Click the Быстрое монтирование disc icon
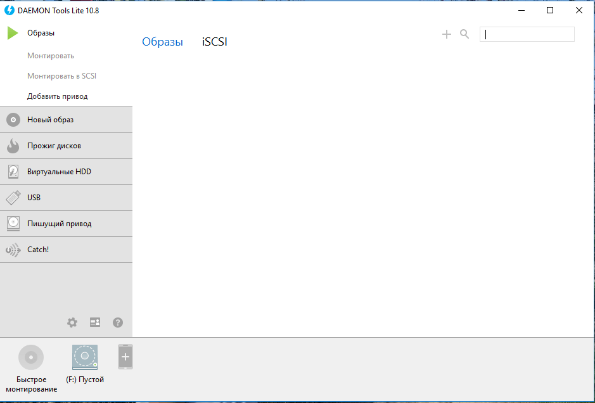595x403 pixels. point(31,357)
